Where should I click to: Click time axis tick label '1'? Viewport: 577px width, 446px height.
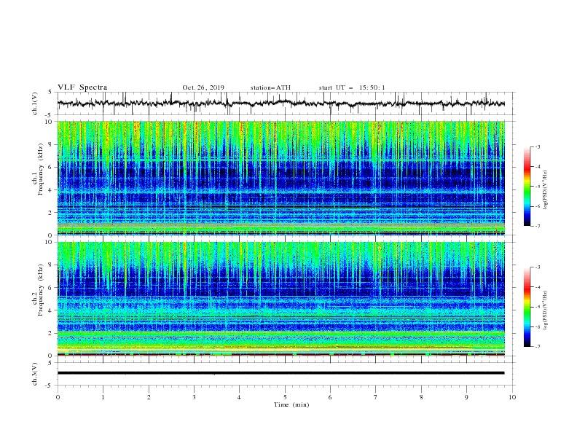point(103,397)
